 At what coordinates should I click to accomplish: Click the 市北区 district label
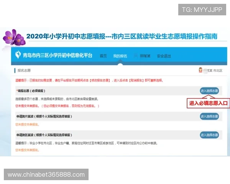tap(218, 71)
